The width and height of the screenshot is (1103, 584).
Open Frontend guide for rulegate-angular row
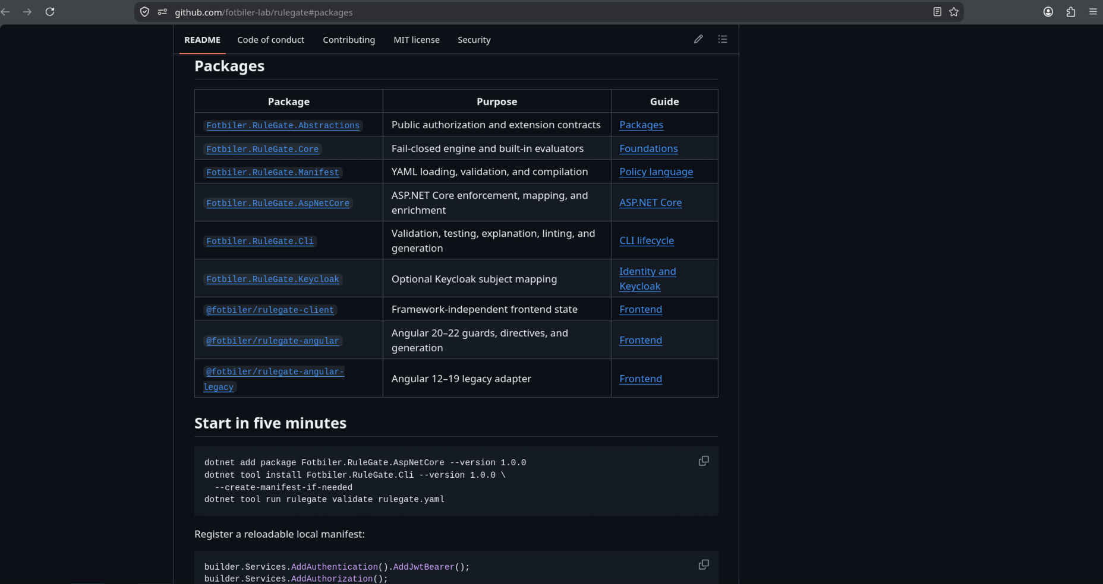click(x=641, y=340)
